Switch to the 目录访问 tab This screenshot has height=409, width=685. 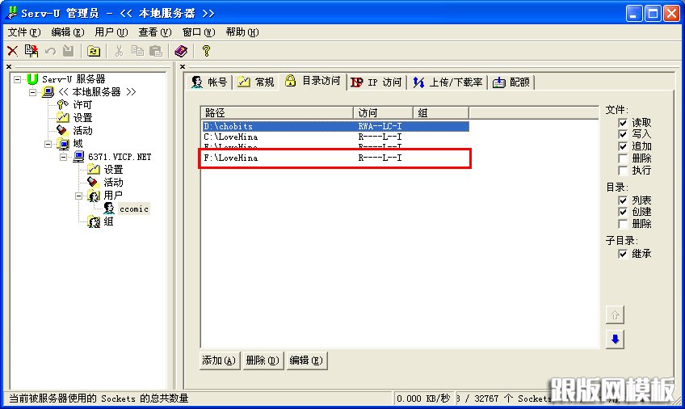pos(313,81)
